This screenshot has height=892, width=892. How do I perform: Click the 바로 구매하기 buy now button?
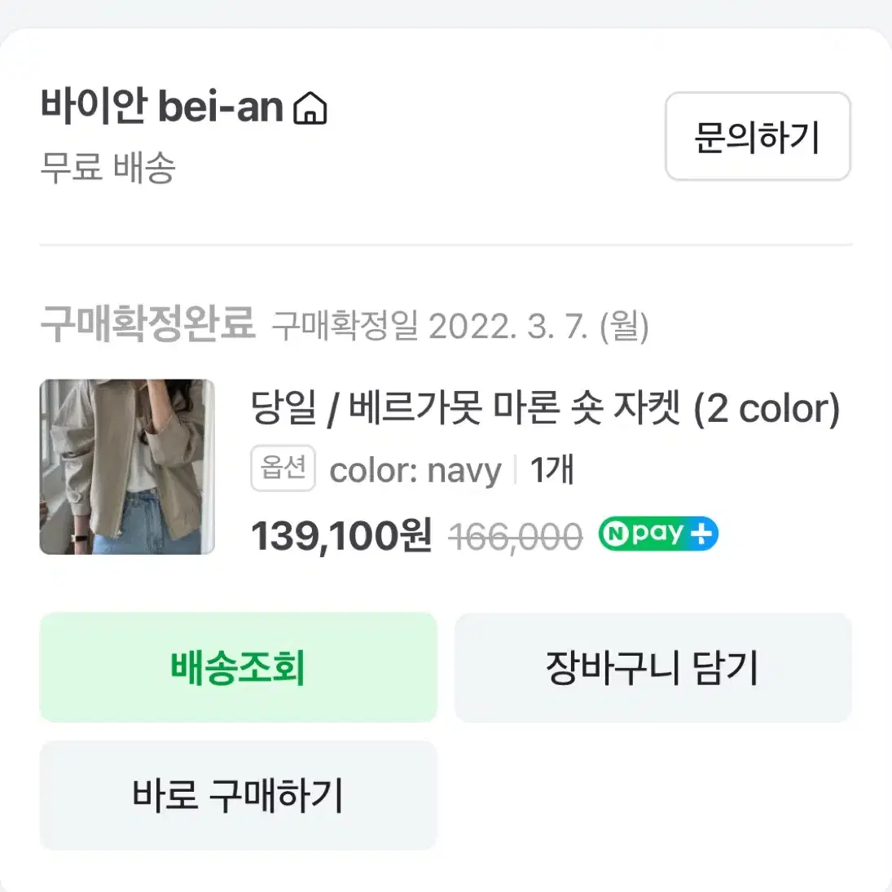click(238, 794)
